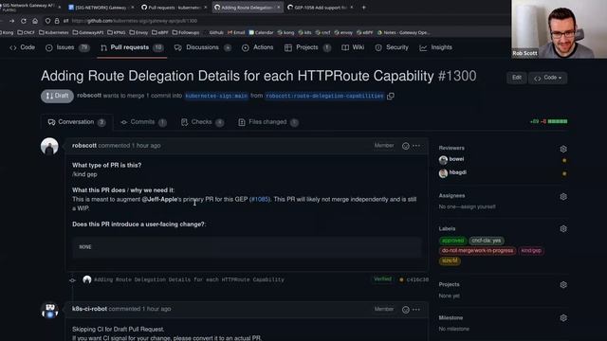Screen dimensions: 607x341
Task: Open the Discussions tab
Action: [202, 47]
